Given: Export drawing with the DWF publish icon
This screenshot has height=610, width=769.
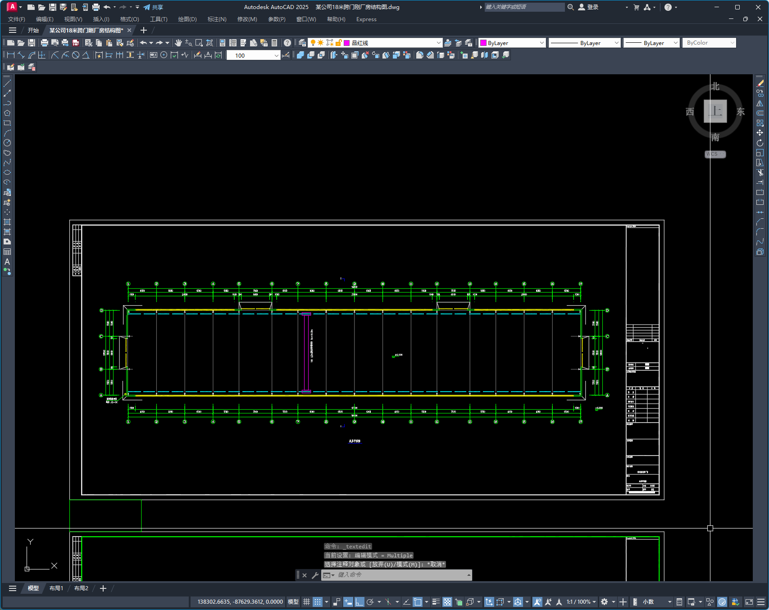Looking at the screenshot, I should [76, 43].
